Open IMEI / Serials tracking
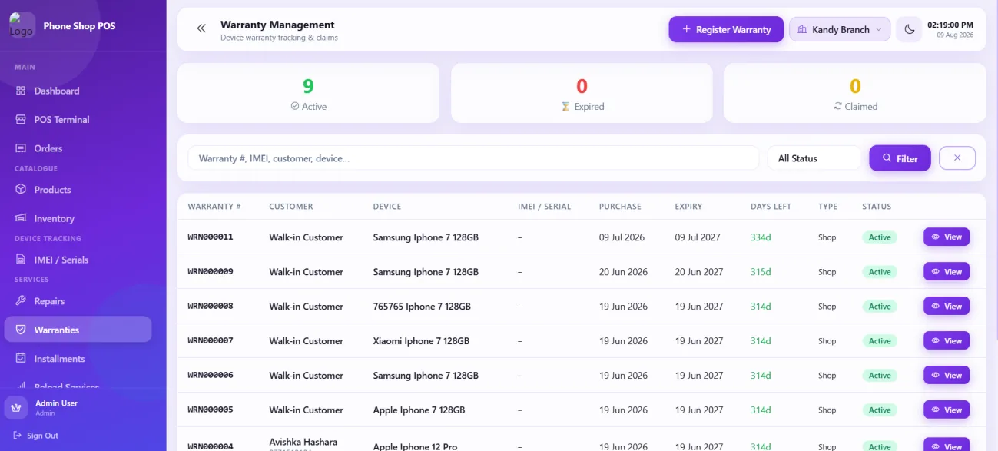The height and width of the screenshot is (451, 998). [x=78, y=260]
